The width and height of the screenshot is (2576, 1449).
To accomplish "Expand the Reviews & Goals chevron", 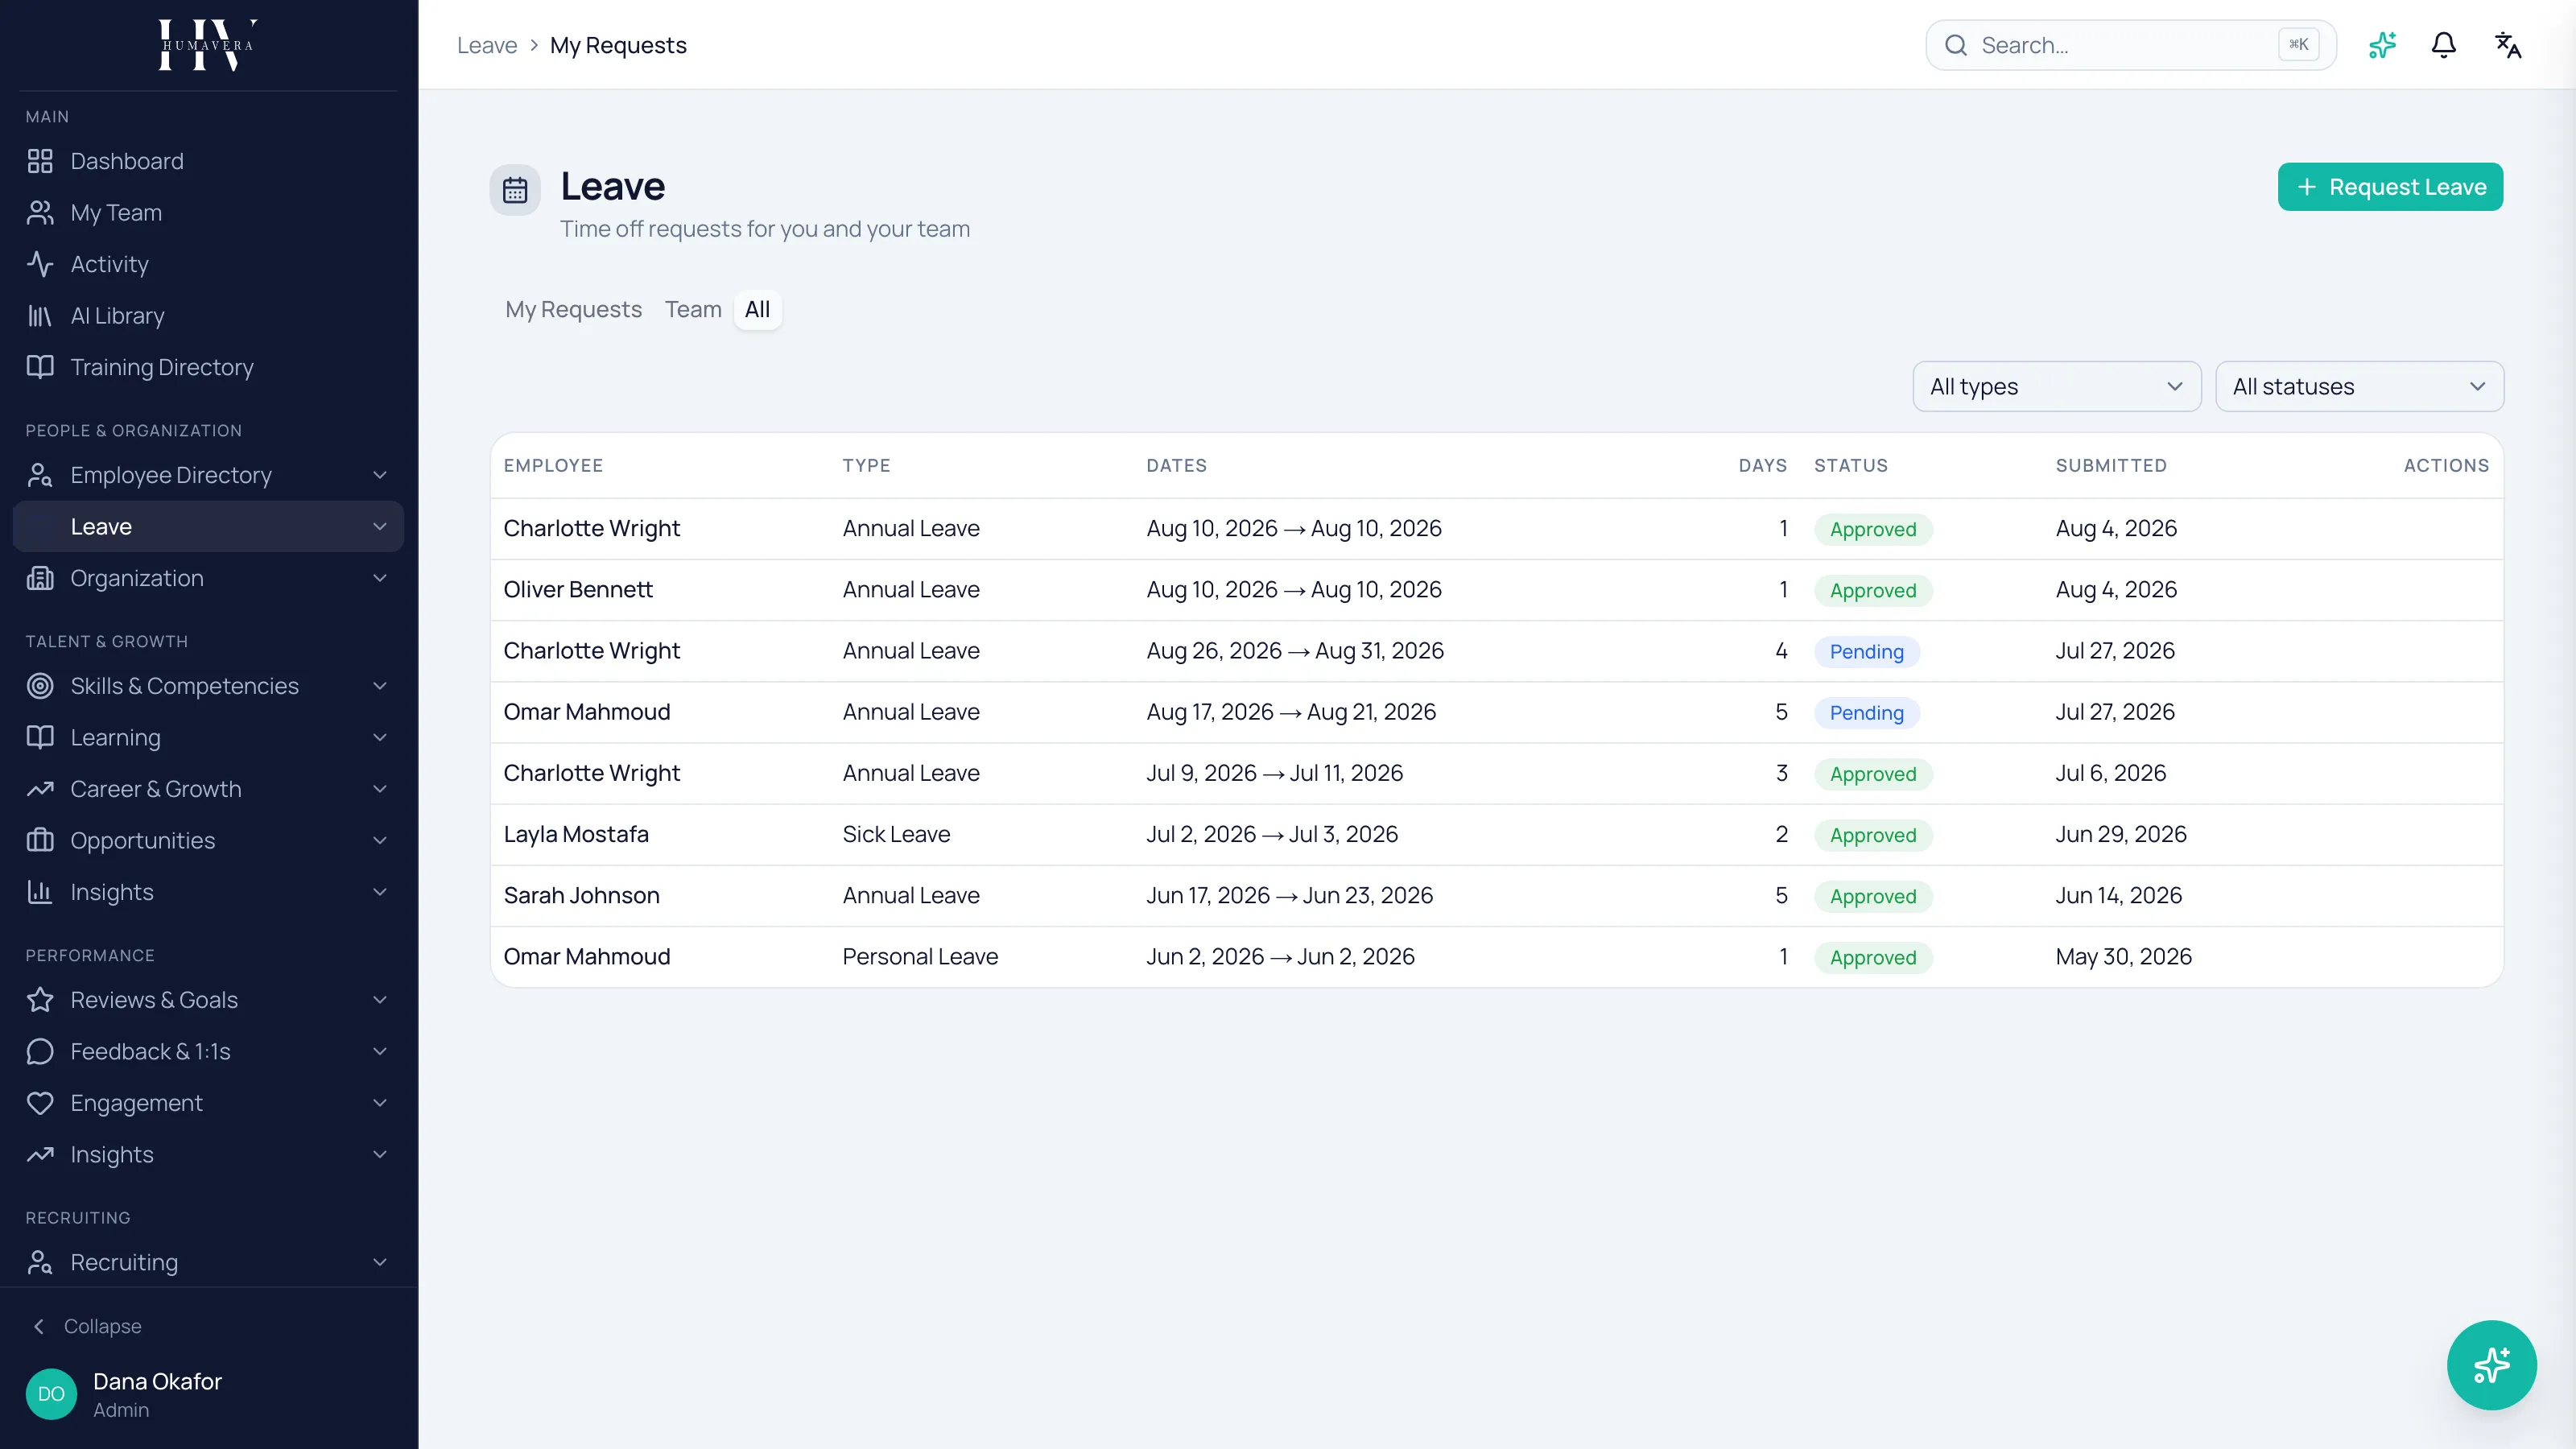I will click(380, 1000).
